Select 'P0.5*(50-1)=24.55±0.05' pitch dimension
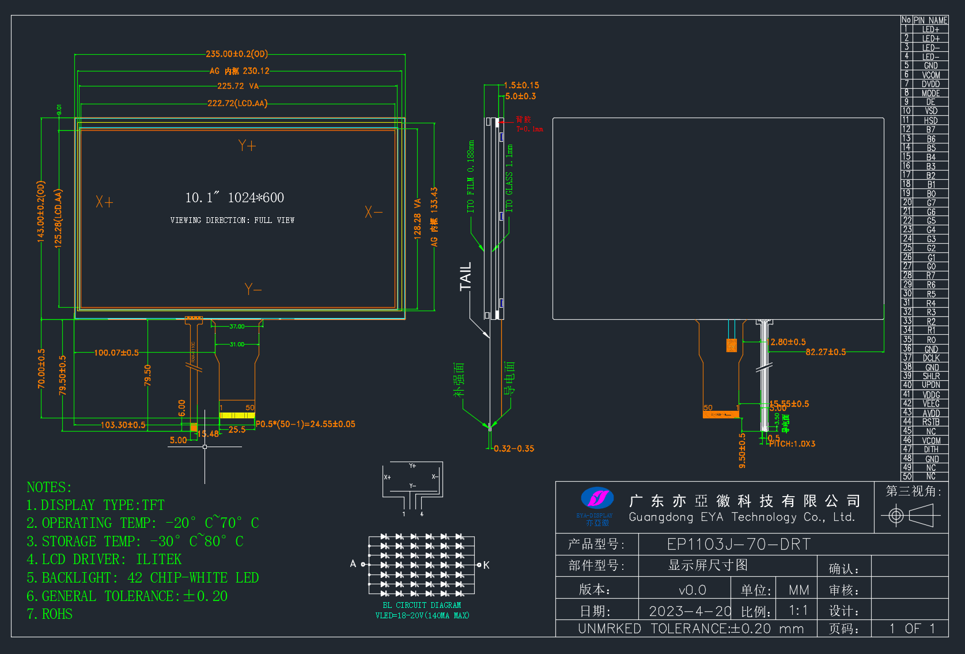This screenshot has width=965, height=654. pyautogui.click(x=305, y=424)
